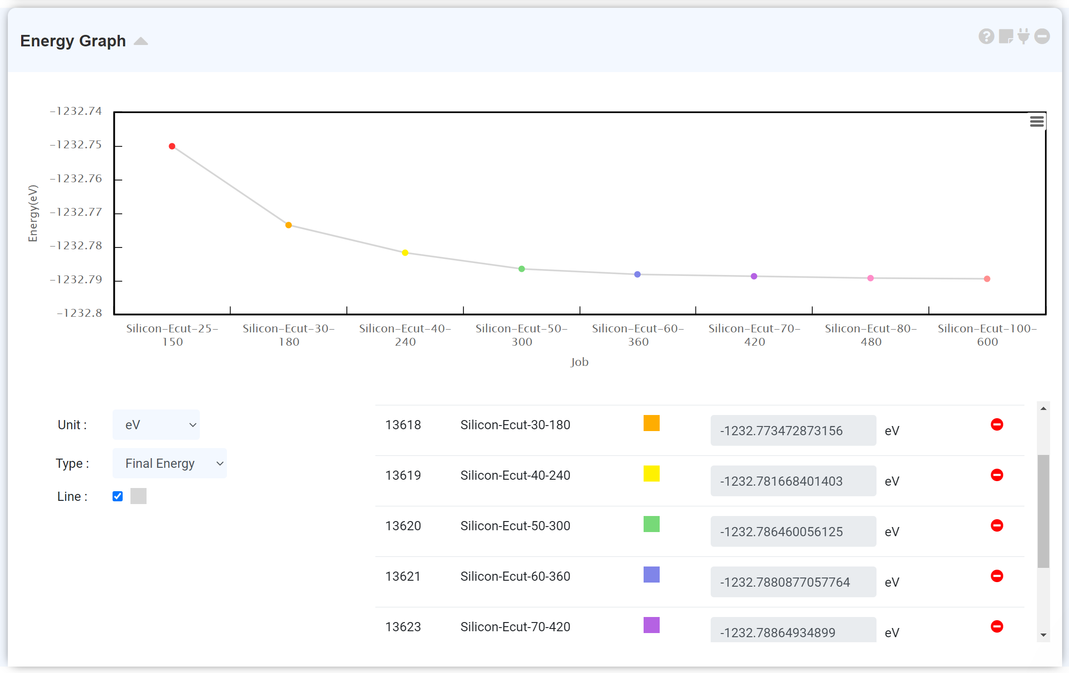Remove job Silicon-Ecut-50-300 with red minus

point(996,526)
